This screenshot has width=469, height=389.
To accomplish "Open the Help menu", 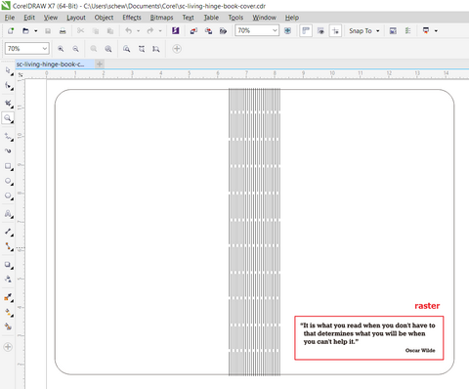I will (292, 18).
